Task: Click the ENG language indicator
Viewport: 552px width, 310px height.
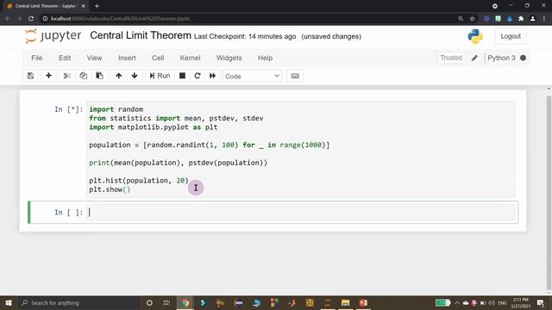Action: pos(502,302)
